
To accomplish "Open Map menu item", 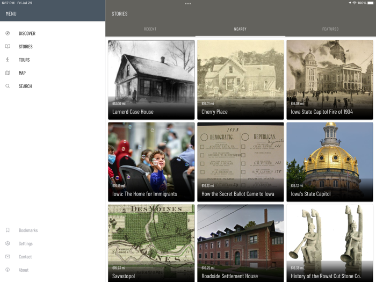I will tap(23, 73).
